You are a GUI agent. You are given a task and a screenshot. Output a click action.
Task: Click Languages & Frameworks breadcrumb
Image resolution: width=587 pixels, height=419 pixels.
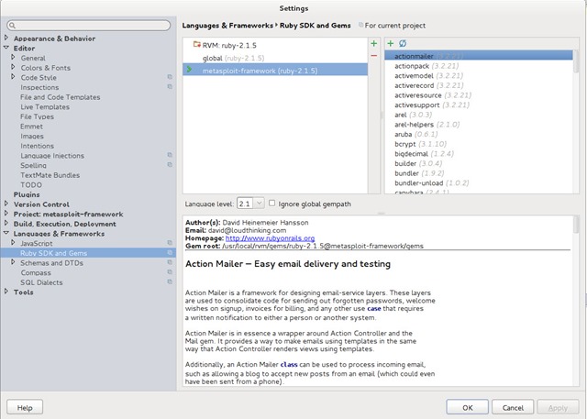[227, 26]
